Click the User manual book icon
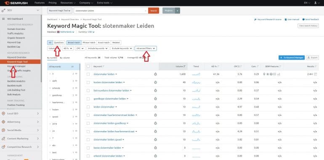 [x=286, y=19]
